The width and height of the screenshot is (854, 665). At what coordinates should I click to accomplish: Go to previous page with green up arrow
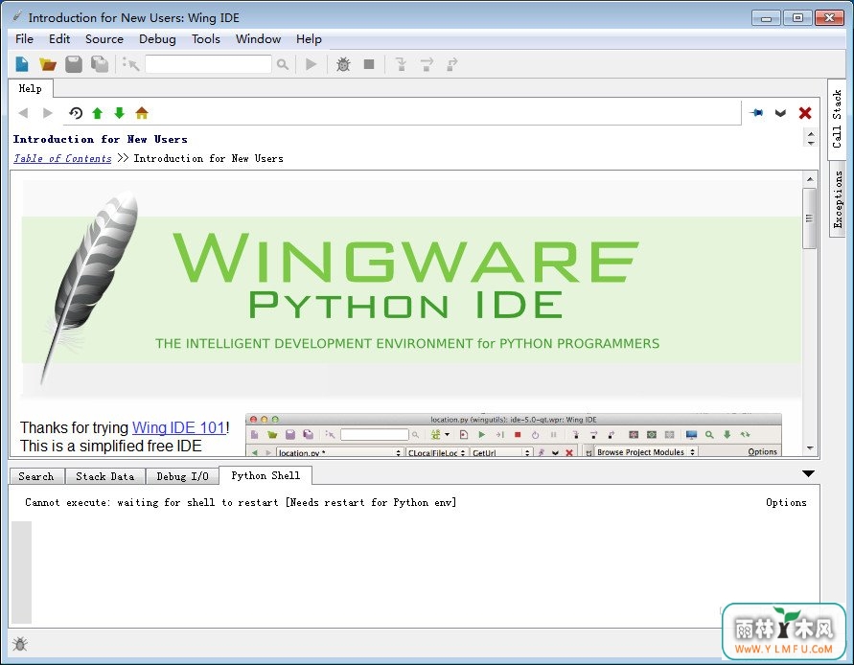tap(98, 113)
